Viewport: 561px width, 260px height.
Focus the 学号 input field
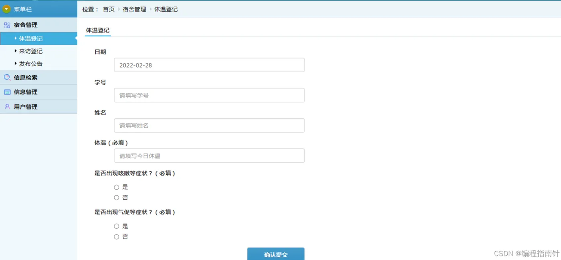pos(209,95)
